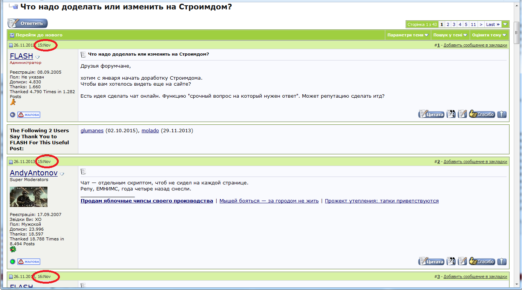Quote post #1 with the Цитата button
The image size is (522, 290).
[431, 114]
